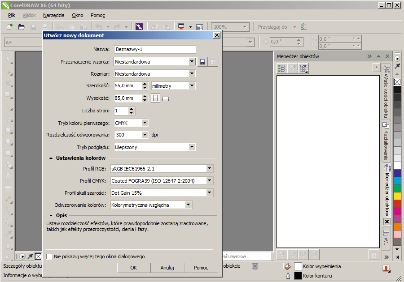This screenshot has width=404, height=282.
Task: Collapse the Opis section
Action: pos(51,215)
